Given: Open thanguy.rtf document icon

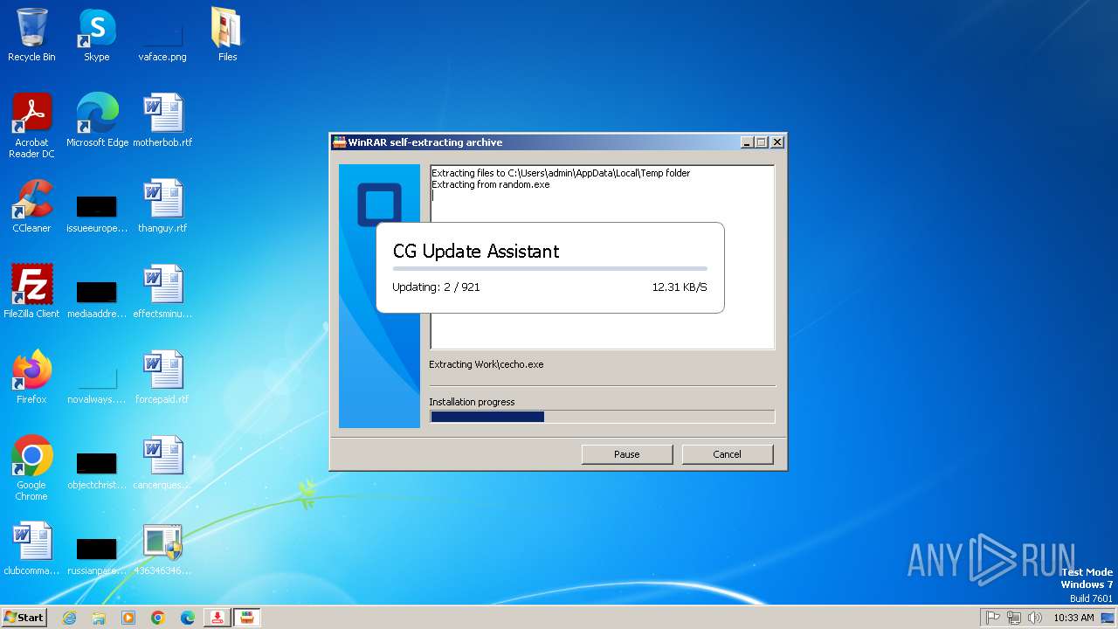Looking at the screenshot, I should click(162, 206).
